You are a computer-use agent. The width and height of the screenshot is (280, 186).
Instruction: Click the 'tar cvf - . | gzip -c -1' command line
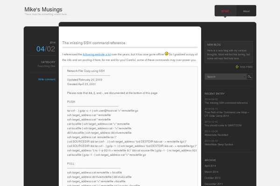click(x=103, y=111)
